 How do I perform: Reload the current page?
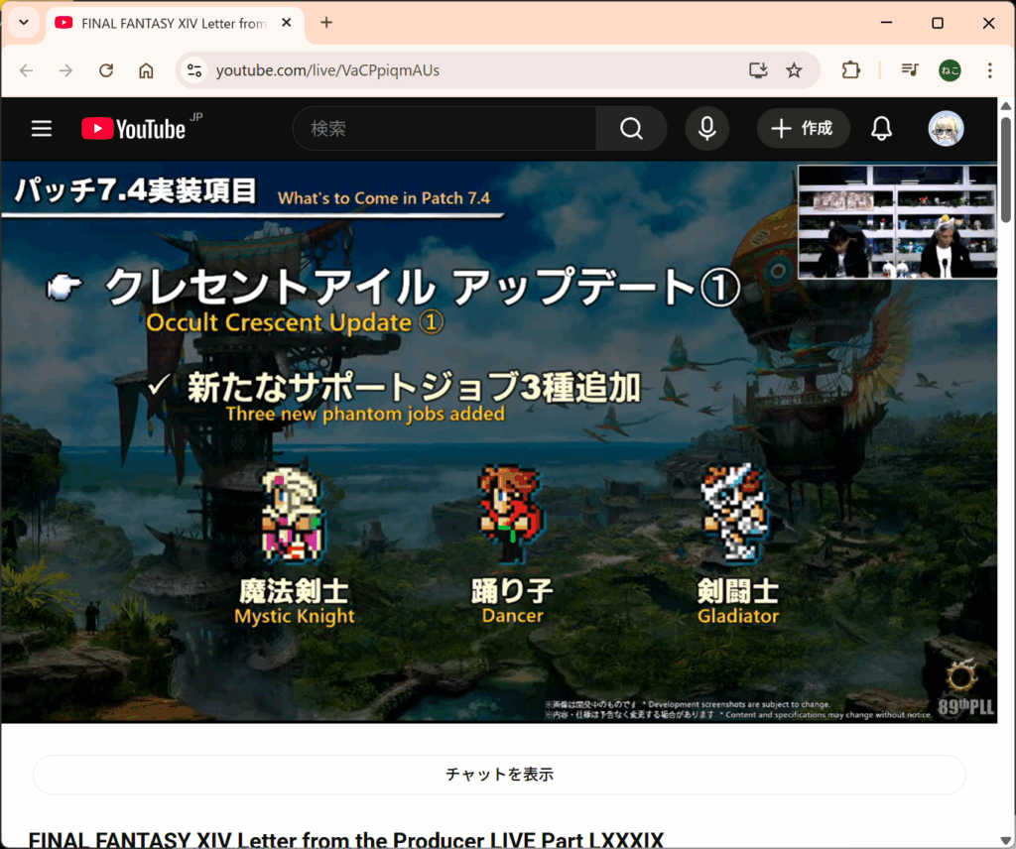(x=106, y=70)
